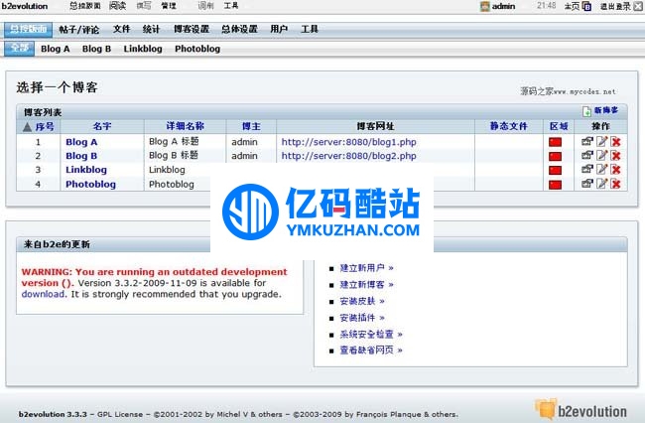Open the 总体设置 tab
The height and width of the screenshot is (423, 645).
point(239,29)
